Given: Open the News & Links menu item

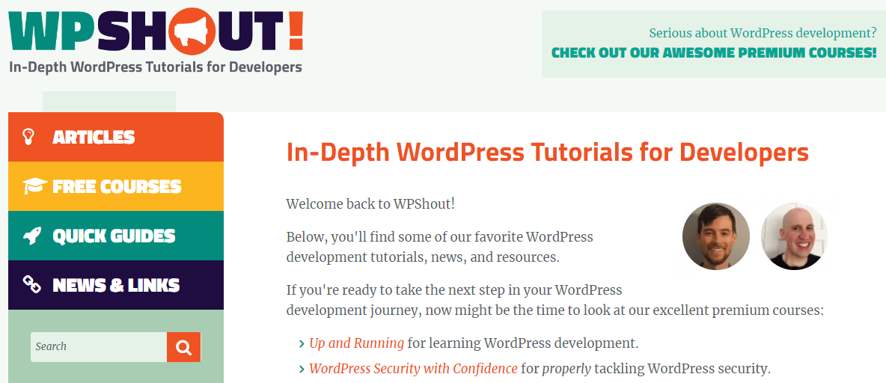Looking at the screenshot, I should coord(116,285).
